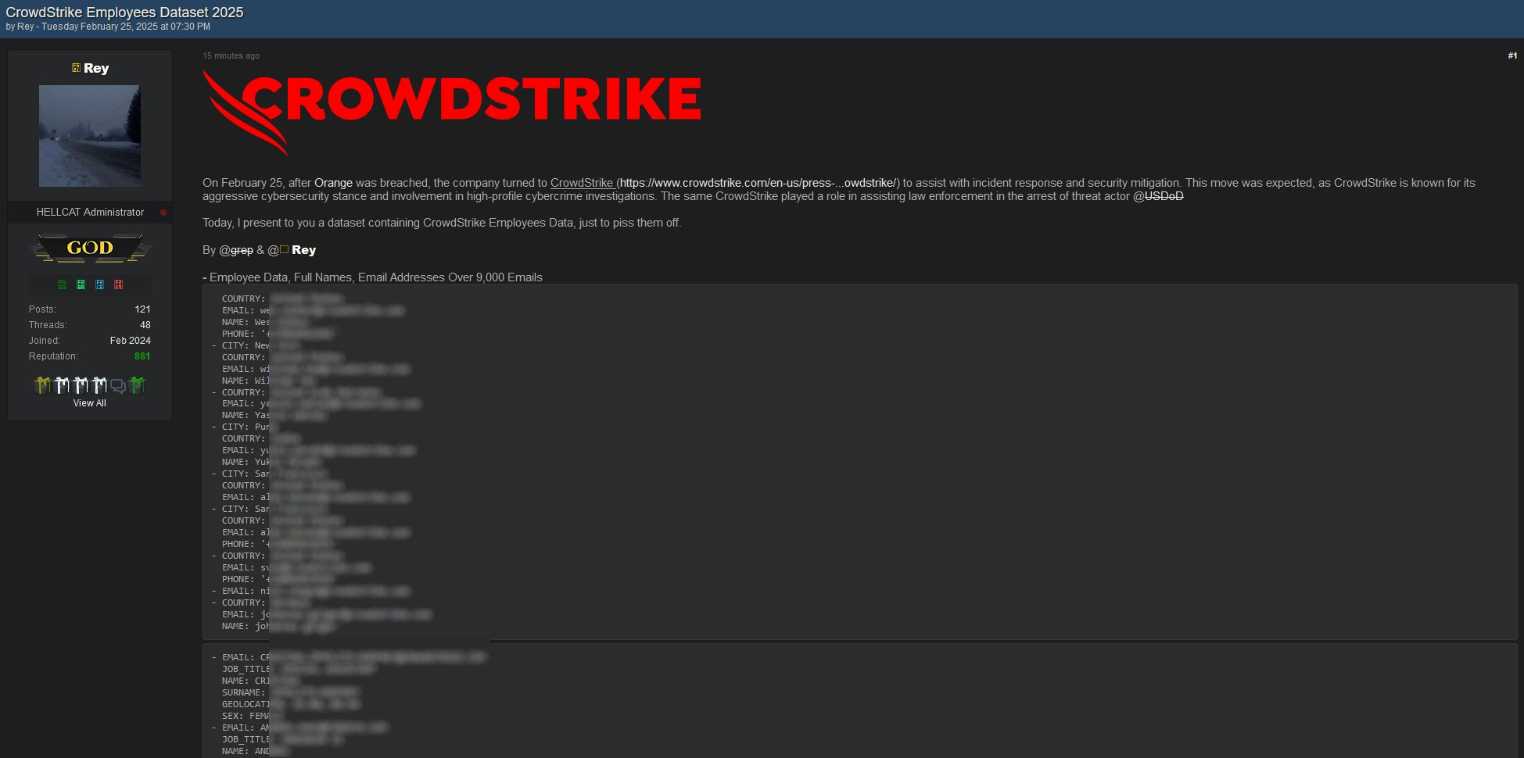1524x758 pixels.
Task: Click the green gift award icon
Action: pos(137,384)
